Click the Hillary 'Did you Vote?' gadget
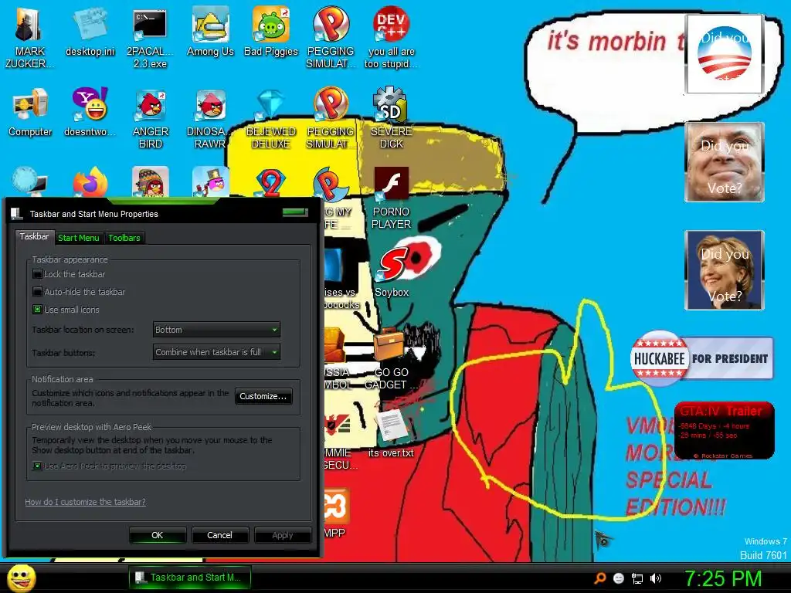 [725, 270]
